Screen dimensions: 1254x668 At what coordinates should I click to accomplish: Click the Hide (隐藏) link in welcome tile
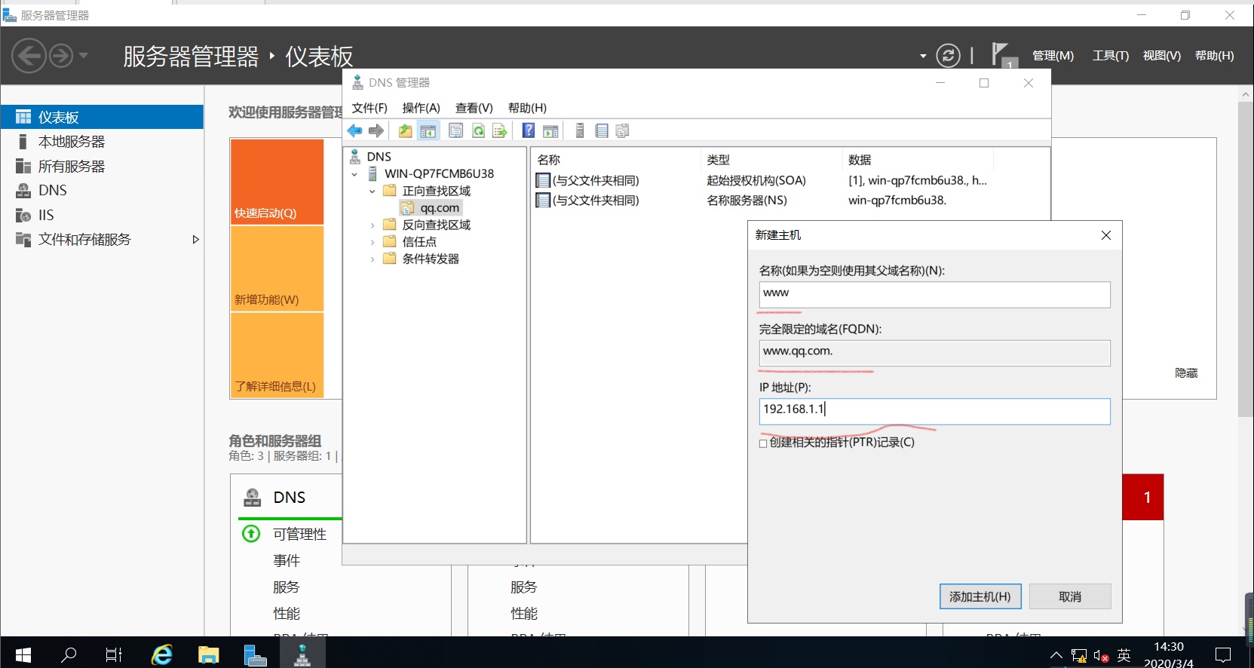click(1186, 373)
